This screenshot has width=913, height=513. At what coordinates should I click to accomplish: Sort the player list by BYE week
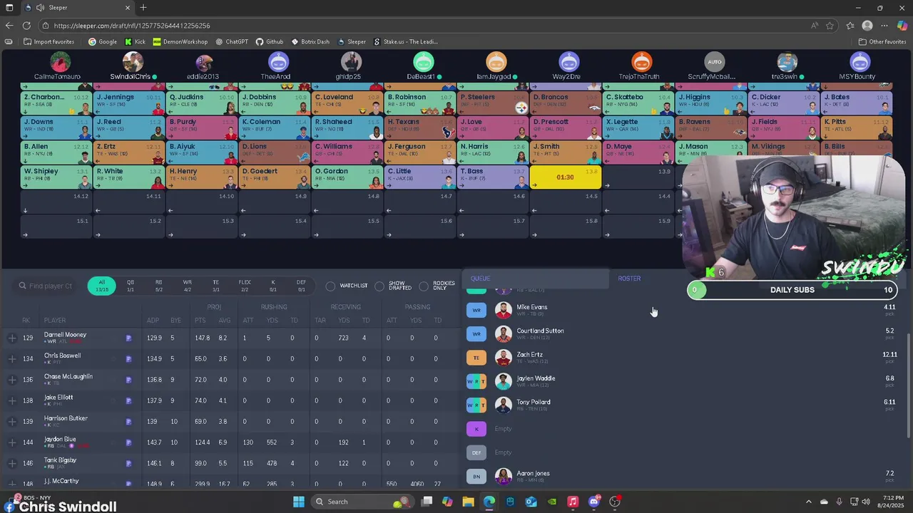click(175, 320)
